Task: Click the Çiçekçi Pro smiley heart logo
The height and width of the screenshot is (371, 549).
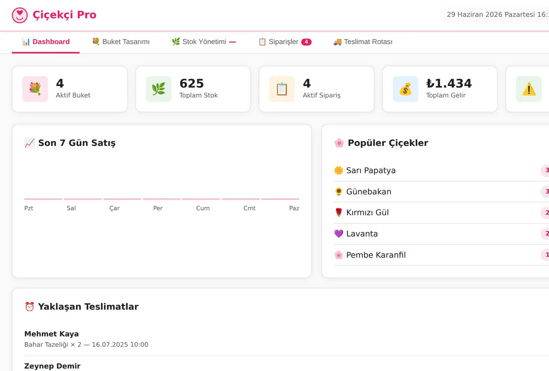Action: [x=20, y=15]
